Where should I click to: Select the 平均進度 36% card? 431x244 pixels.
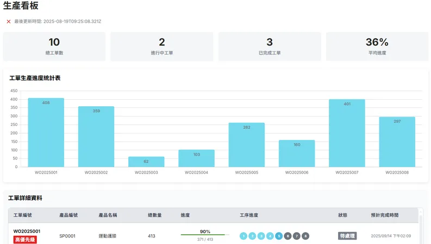[x=377, y=47]
